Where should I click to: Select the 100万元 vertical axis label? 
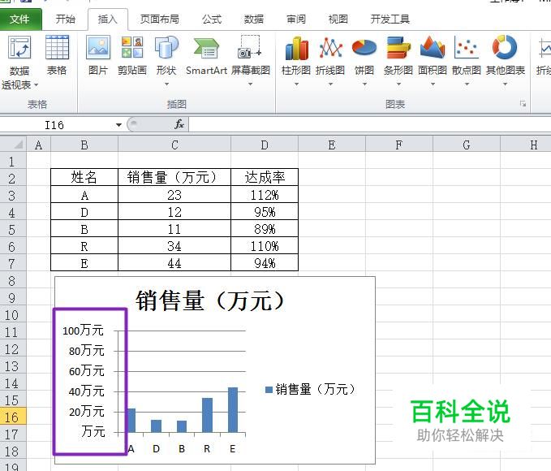[84, 331]
